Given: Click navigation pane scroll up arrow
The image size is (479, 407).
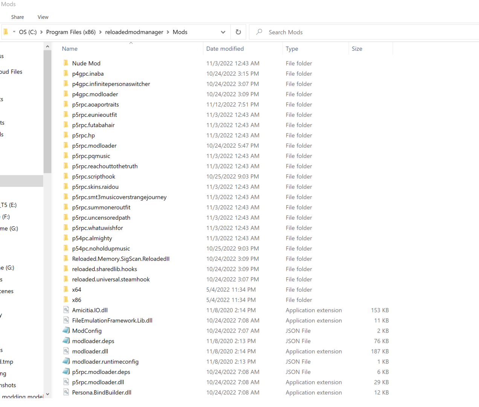Looking at the screenshot, I should pyautogui.click(x=47, y=46).
